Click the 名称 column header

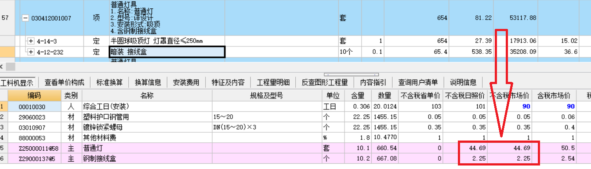point(147,95)
